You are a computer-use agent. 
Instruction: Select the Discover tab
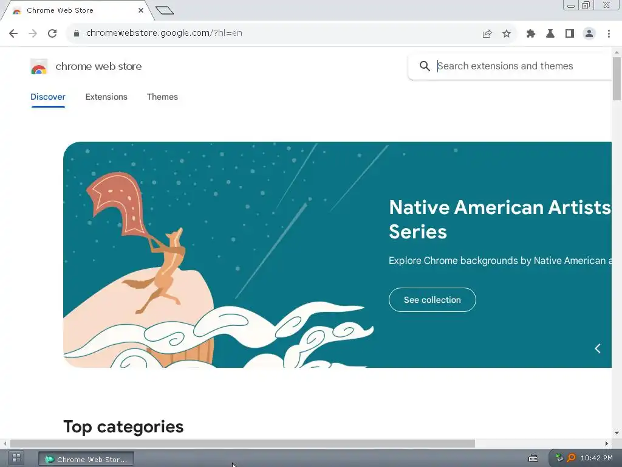click(x=47, y=97)
